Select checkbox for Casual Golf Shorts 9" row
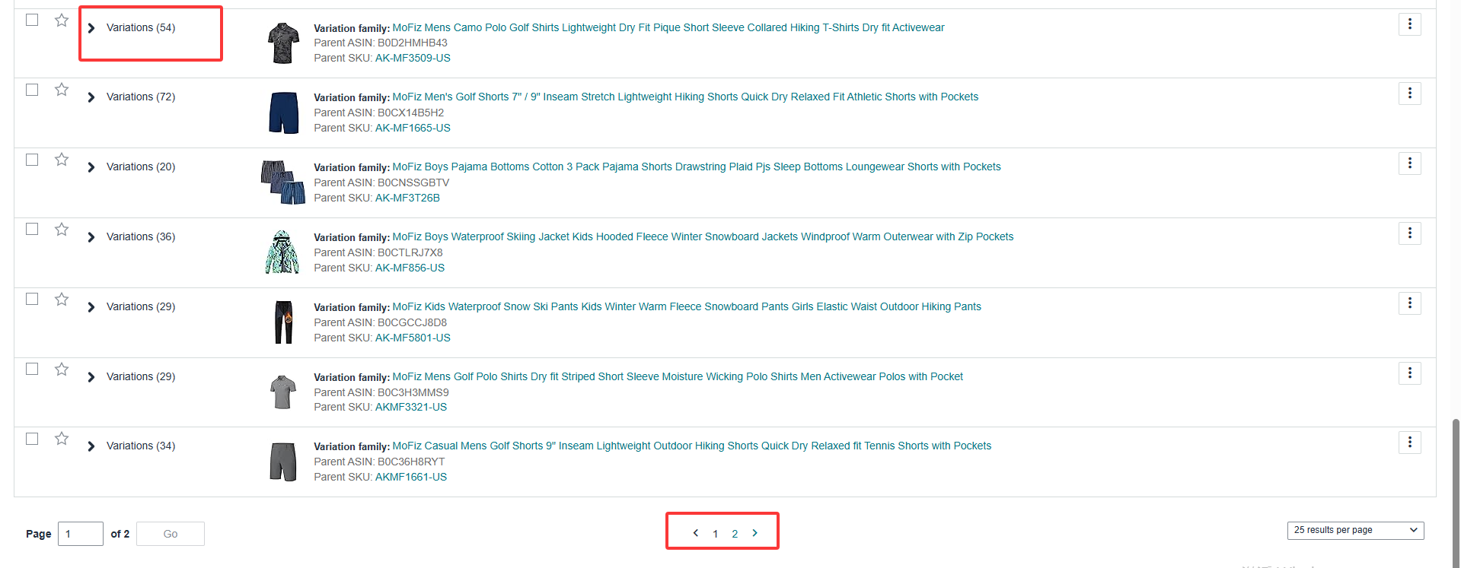1461x568 pixels. click(32, 439)
